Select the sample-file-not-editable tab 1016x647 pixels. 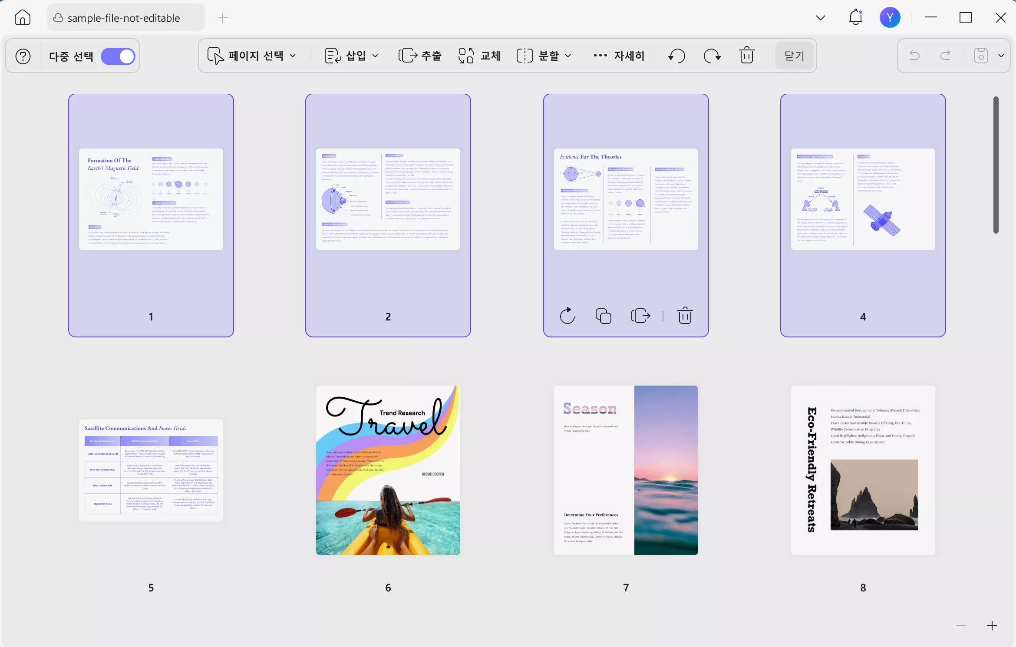click(124, 18)
